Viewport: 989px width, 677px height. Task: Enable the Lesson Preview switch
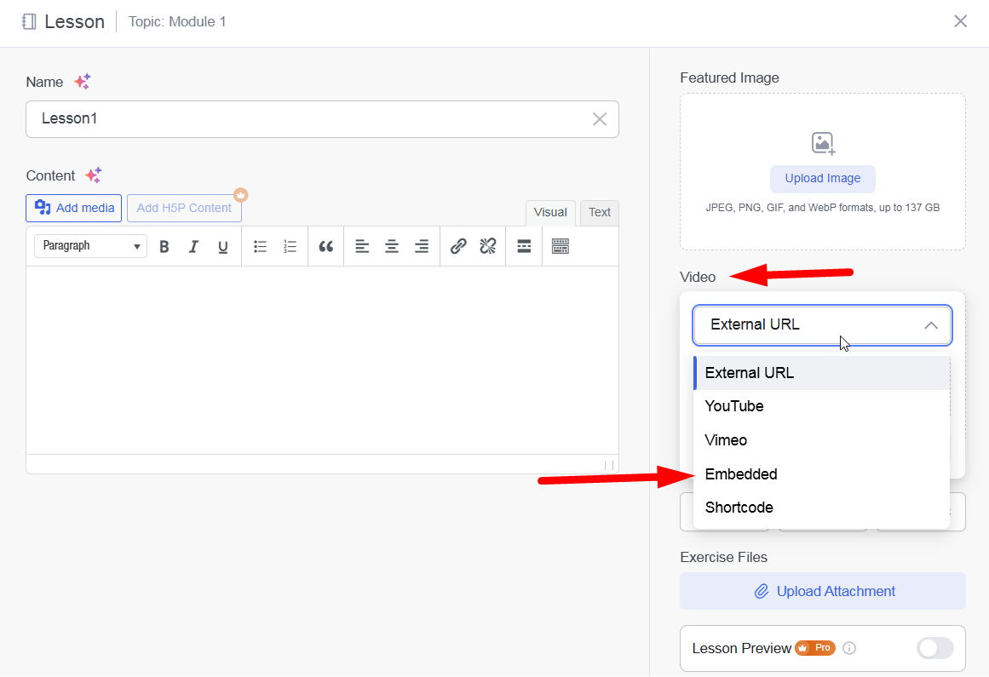point(934,649)
